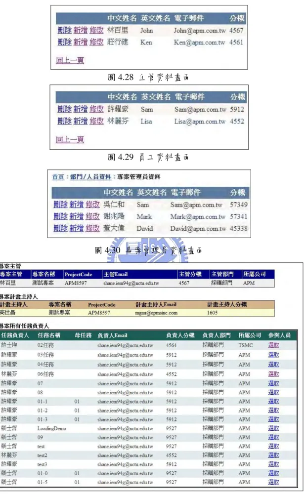Image resolution: width=304 pixels, height=494 pixels.
Task: Click 刪除 link in the 莊行建 row
Action: tap(65, 42)
